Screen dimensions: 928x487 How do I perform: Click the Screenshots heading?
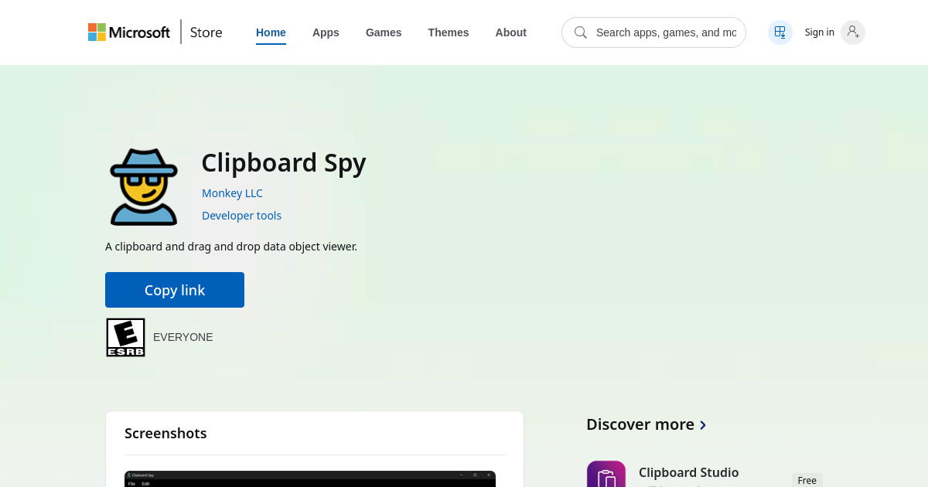click(x=165, y=433)
